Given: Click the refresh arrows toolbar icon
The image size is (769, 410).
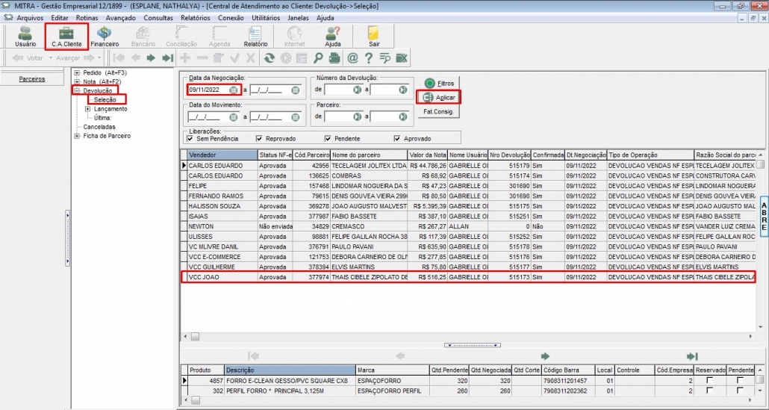Looking at the screenshot, I should pyautogui.click(x=269, y=58).
